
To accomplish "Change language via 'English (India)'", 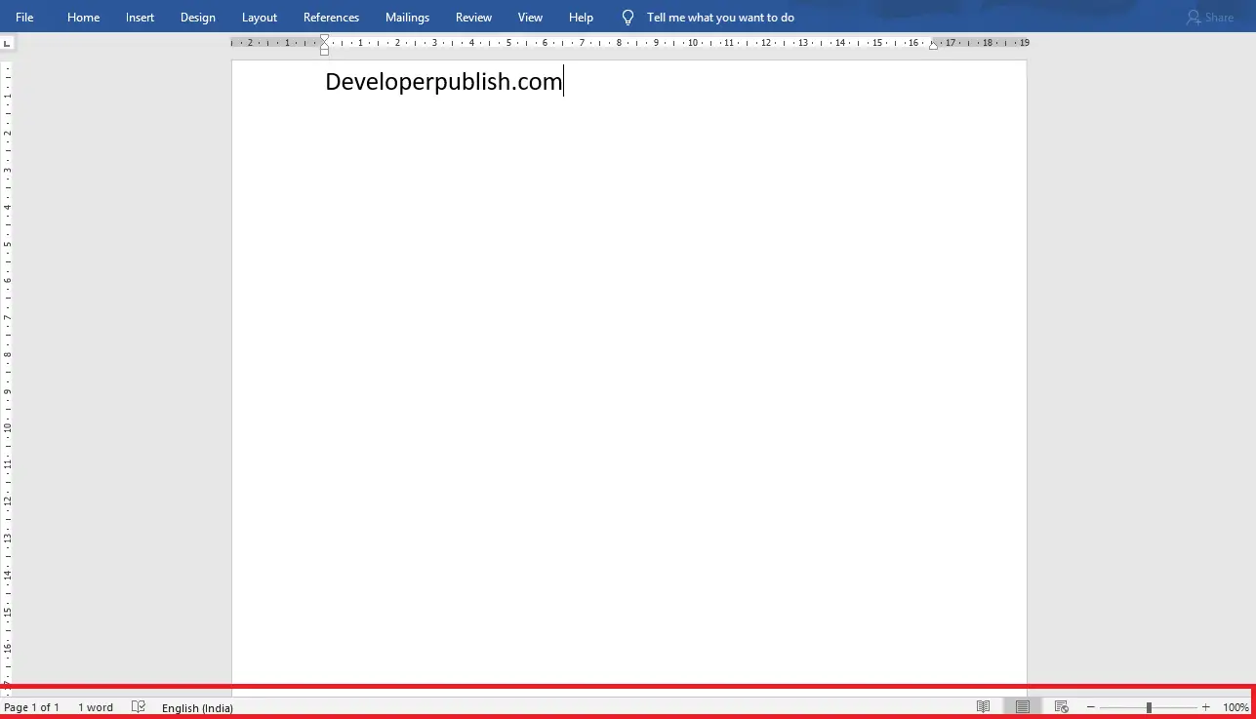I will pos(197,707).
